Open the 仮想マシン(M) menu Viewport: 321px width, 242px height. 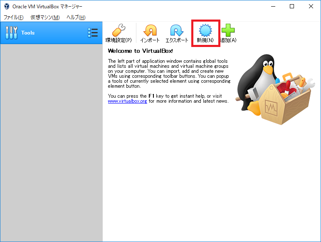[x=45, y=17]
